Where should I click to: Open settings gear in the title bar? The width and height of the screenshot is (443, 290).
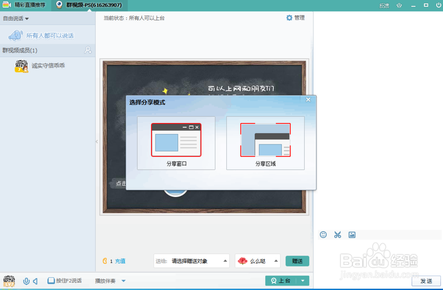click(x=399, y=5)
